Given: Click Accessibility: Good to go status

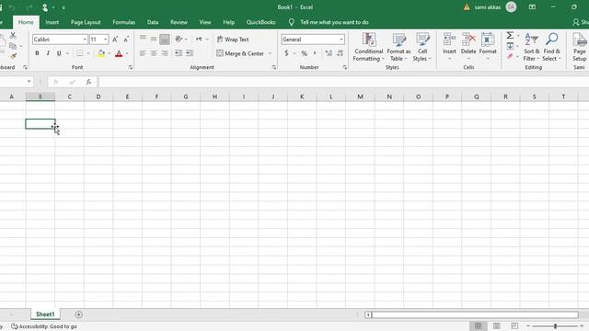Looking at the screenshot, I should pos(44,326).
